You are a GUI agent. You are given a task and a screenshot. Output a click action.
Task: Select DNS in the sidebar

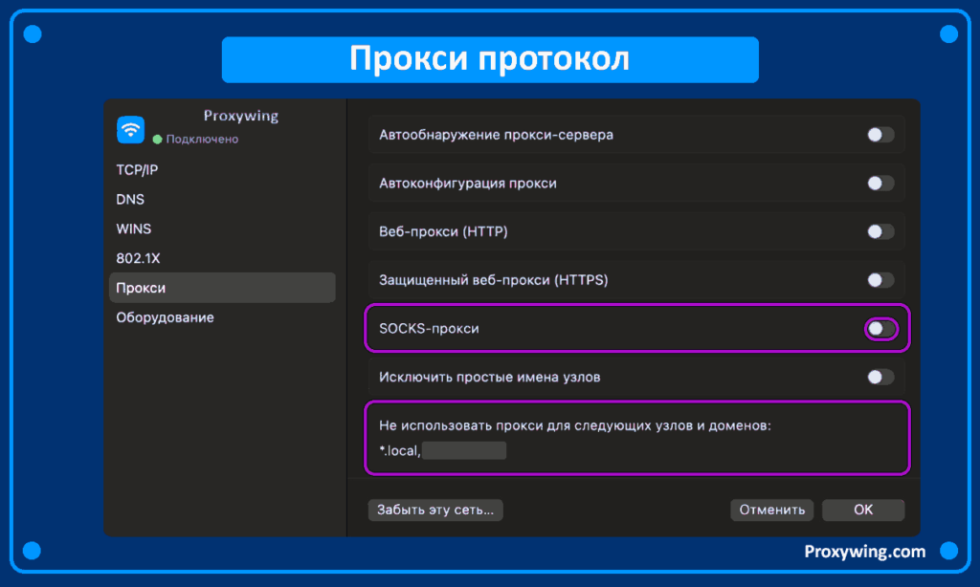click(130, 199)
